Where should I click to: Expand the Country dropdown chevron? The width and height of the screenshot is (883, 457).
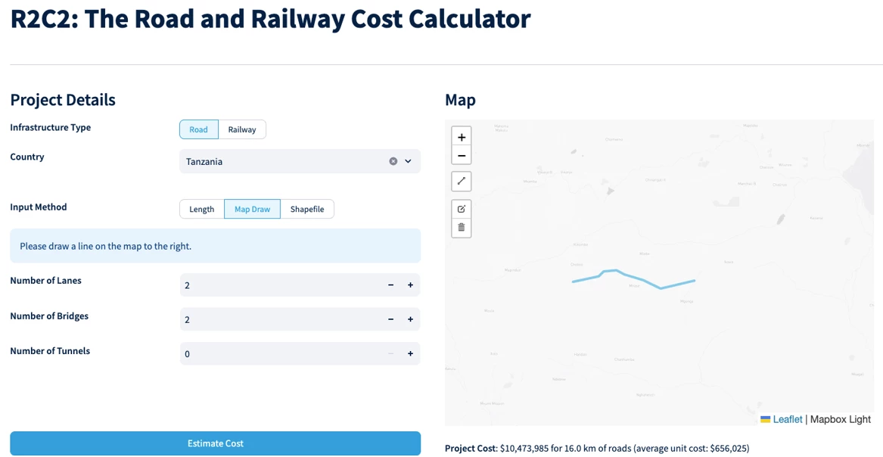click(409, 161)
